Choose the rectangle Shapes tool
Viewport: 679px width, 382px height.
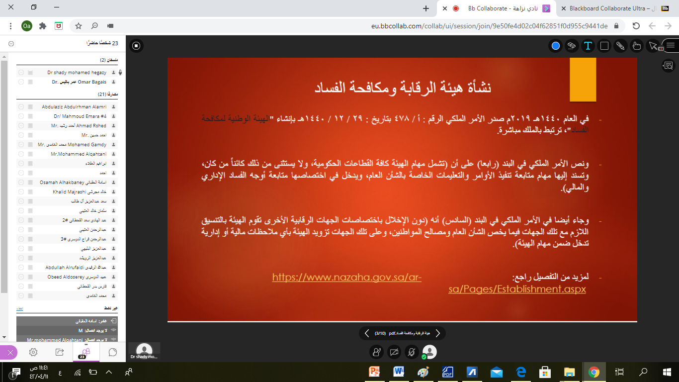pyautogui.click(x=604, y=46)
